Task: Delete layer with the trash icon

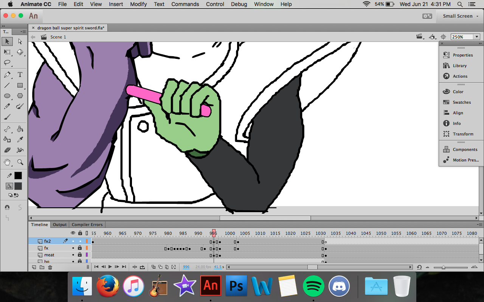Action: (50, 267)
